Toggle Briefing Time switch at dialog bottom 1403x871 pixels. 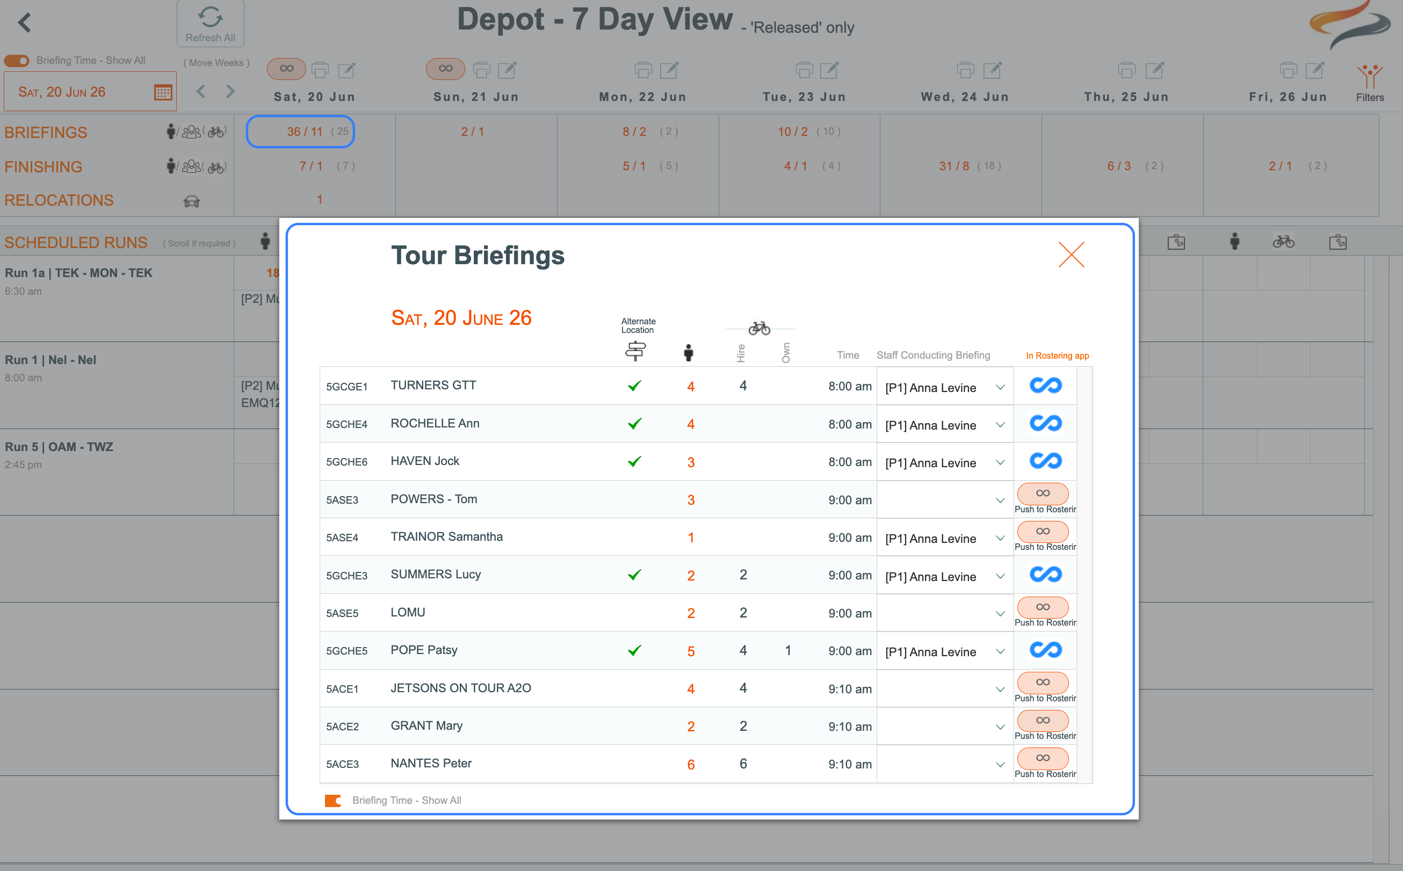tap(333, 800)
